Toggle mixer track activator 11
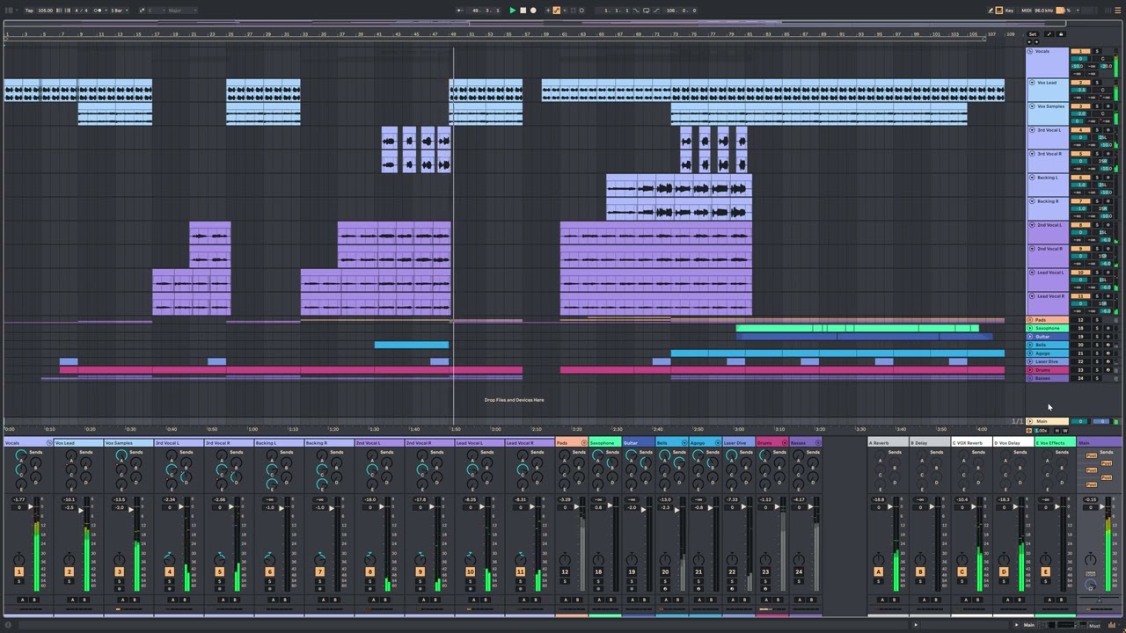Viewport: 1126px width, 633px height. [520, 571]
